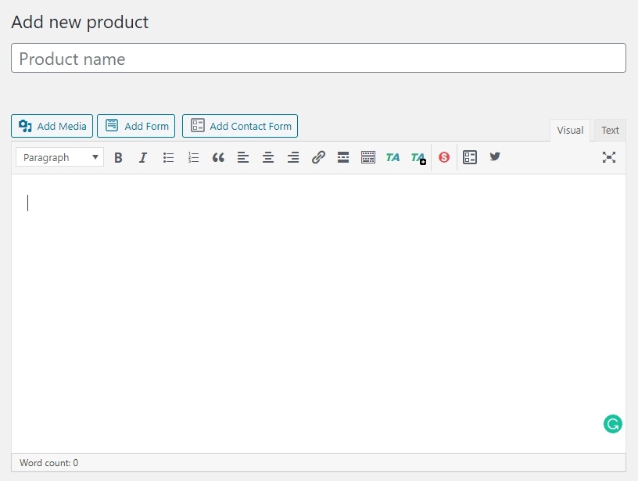Screen dimensions: 638x481
Task: Toggle the bulleted list
Action: 168,157
